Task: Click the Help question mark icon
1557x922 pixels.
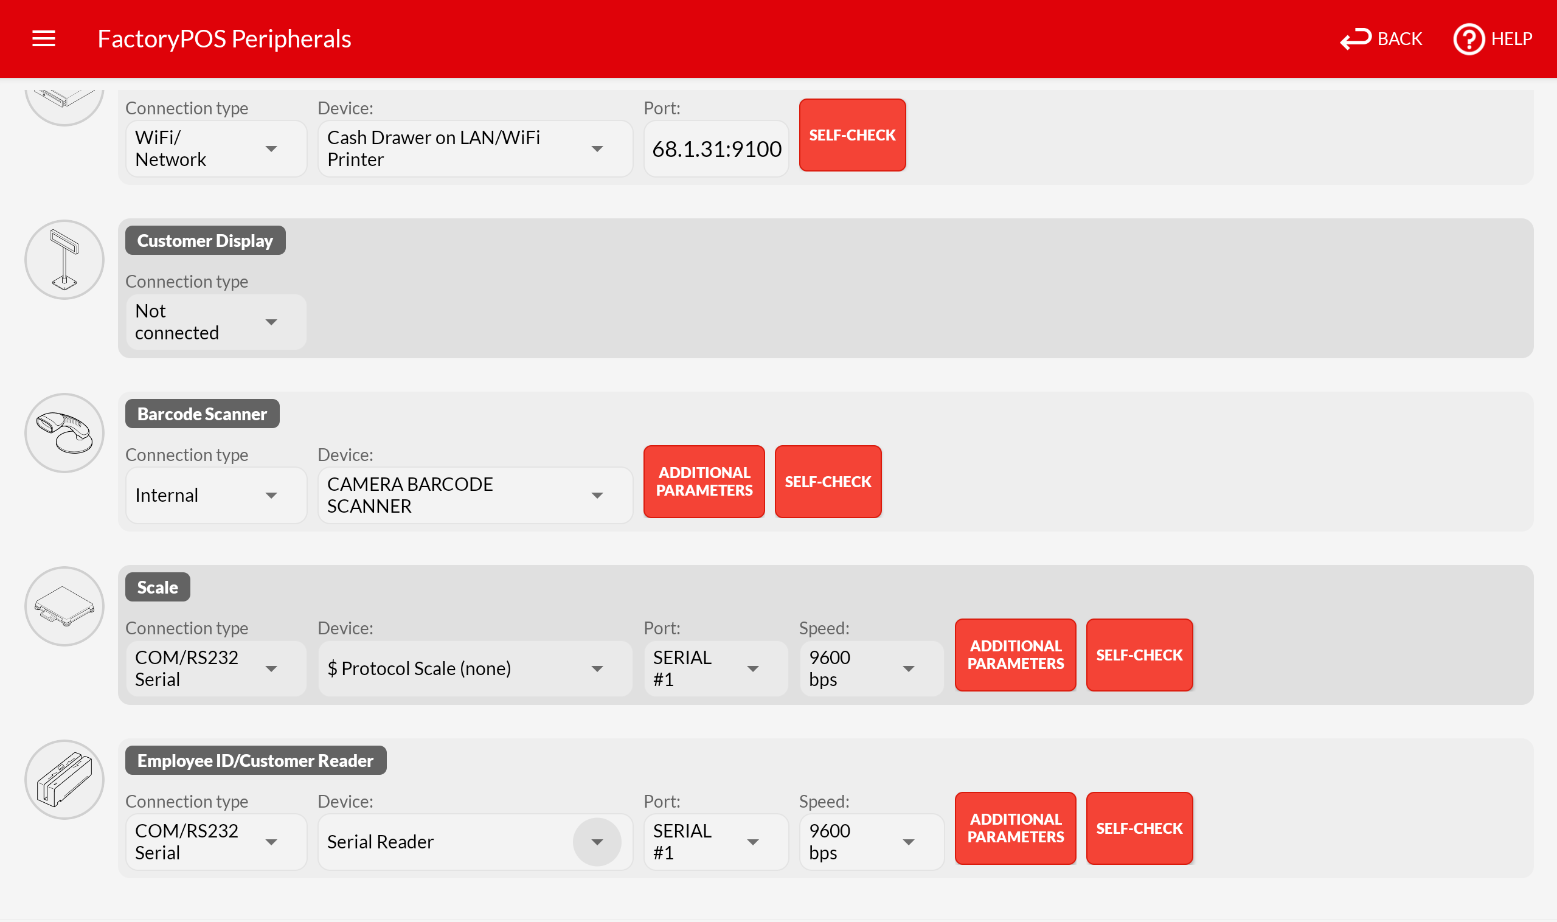Action: [x=1468, y=39]
